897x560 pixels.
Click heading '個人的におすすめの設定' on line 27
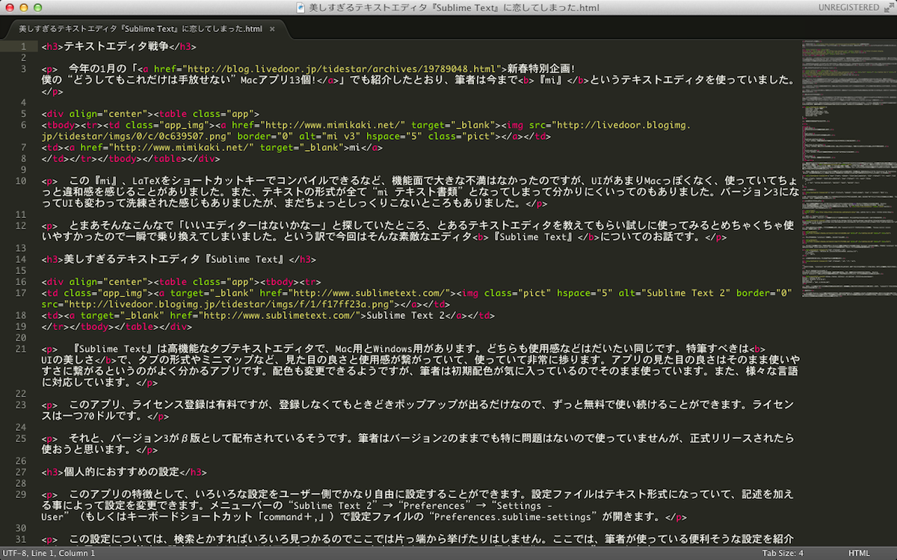(121, 472)
